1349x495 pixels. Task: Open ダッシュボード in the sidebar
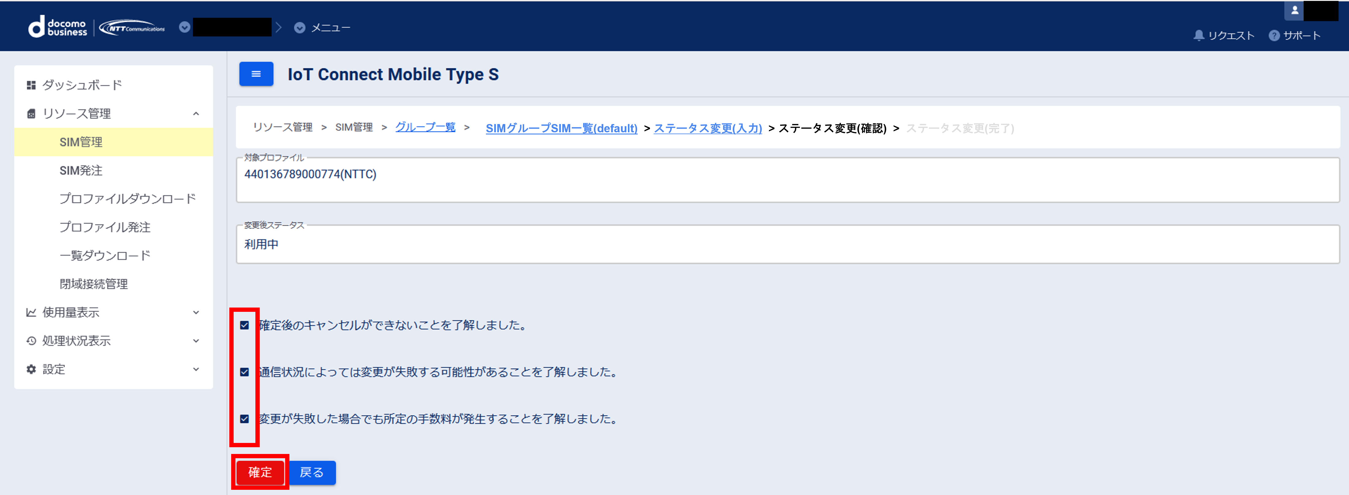pos(82,85)
